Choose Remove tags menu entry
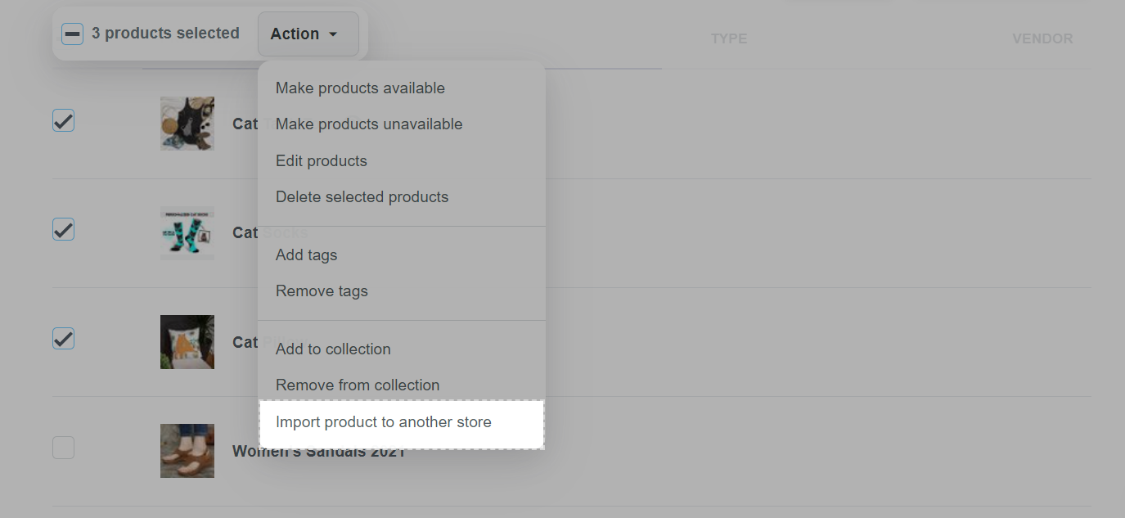 322,291
